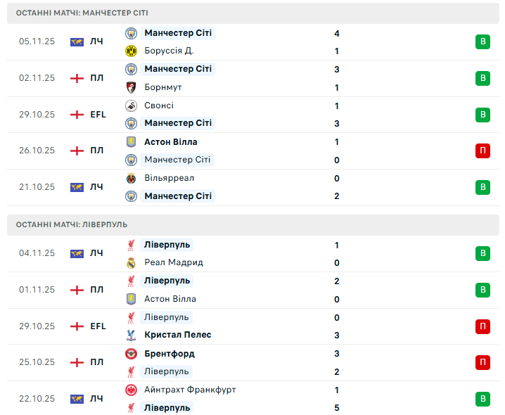The width and height of the screenshot is (505, 415).
Task: Click the Crystal Palace club crest
Action: point(131,335)
